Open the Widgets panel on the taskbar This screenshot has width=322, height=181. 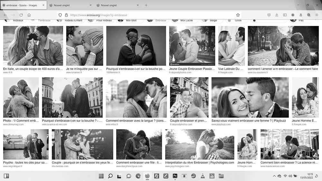[6, 176]
